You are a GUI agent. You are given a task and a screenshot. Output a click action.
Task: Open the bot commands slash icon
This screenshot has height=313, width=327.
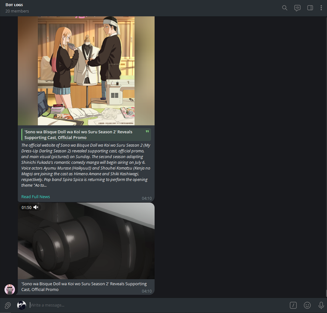pos(293,305)
